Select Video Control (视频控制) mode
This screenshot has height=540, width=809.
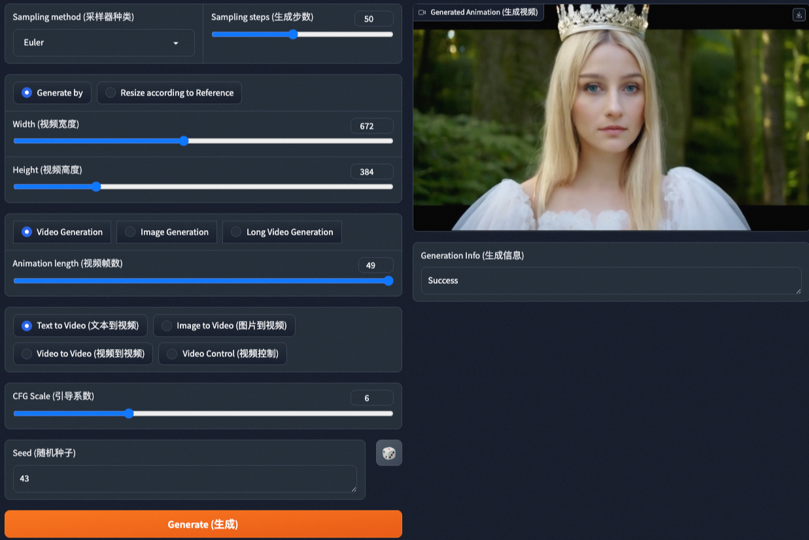222,354
